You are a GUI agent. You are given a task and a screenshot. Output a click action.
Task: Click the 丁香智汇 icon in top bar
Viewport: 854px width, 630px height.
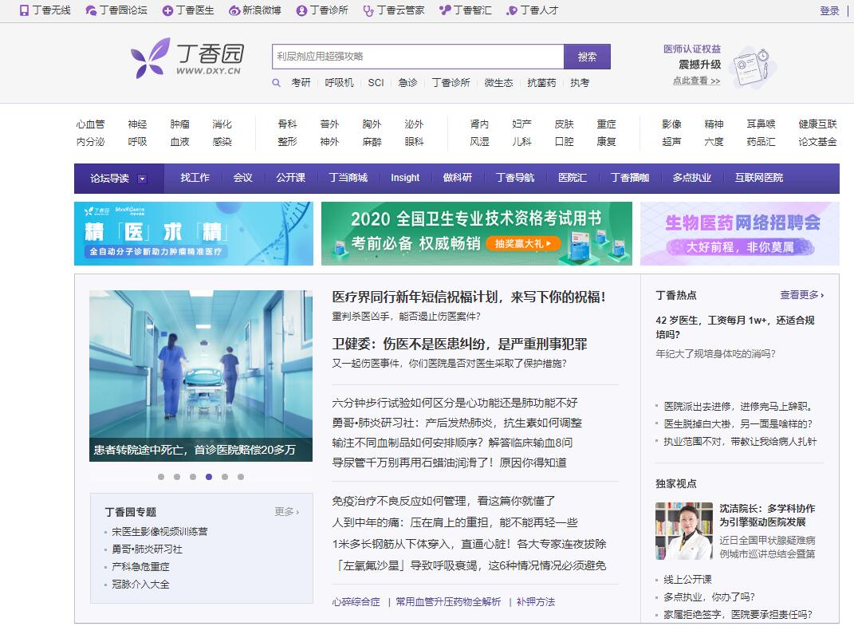(x=446, y=10)
